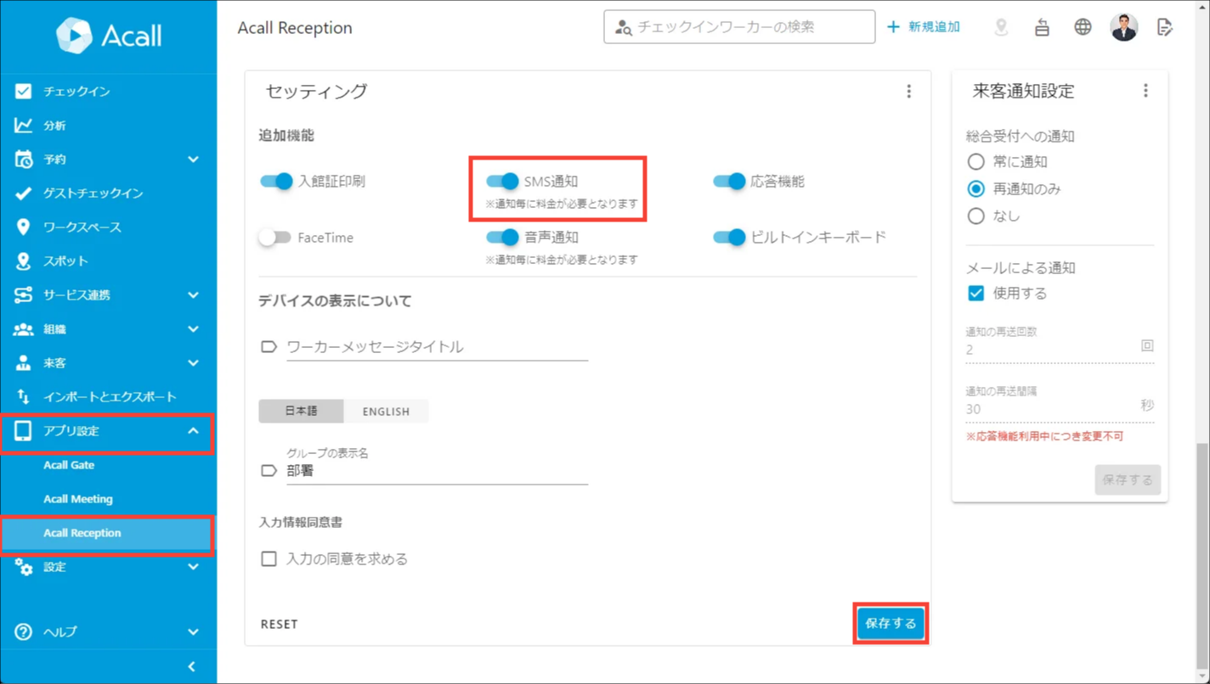Viewport: 1210px width, 684px height.
Task: Click the label icon beside グループの表示名
Action: (x=269, y=470)
